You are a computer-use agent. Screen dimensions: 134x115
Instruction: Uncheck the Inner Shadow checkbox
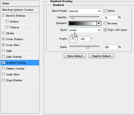tap(4, 39)
